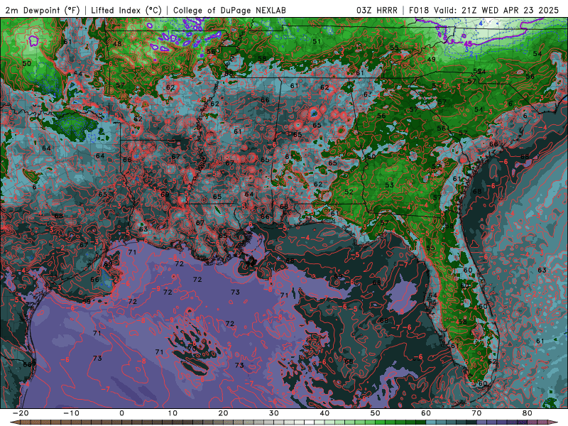
Task: Click the "Lifted Index (°C)" title text
Action: click(x=126, y=10)
